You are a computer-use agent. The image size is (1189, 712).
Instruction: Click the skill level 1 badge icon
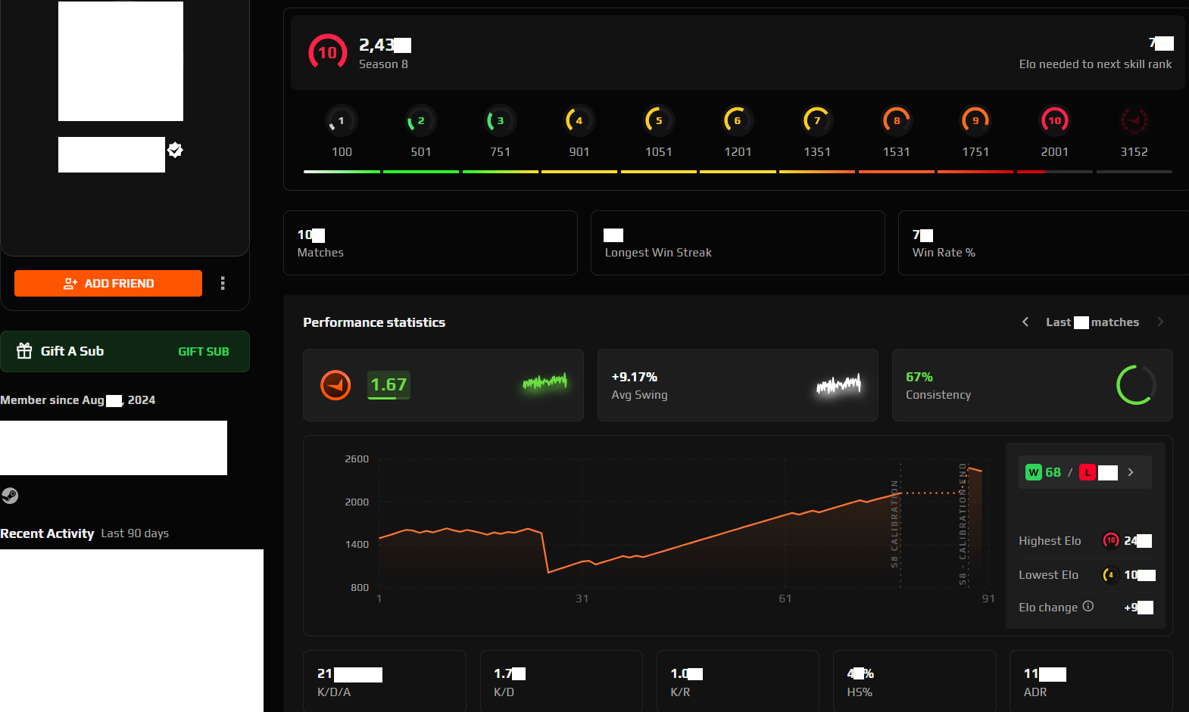341,120
